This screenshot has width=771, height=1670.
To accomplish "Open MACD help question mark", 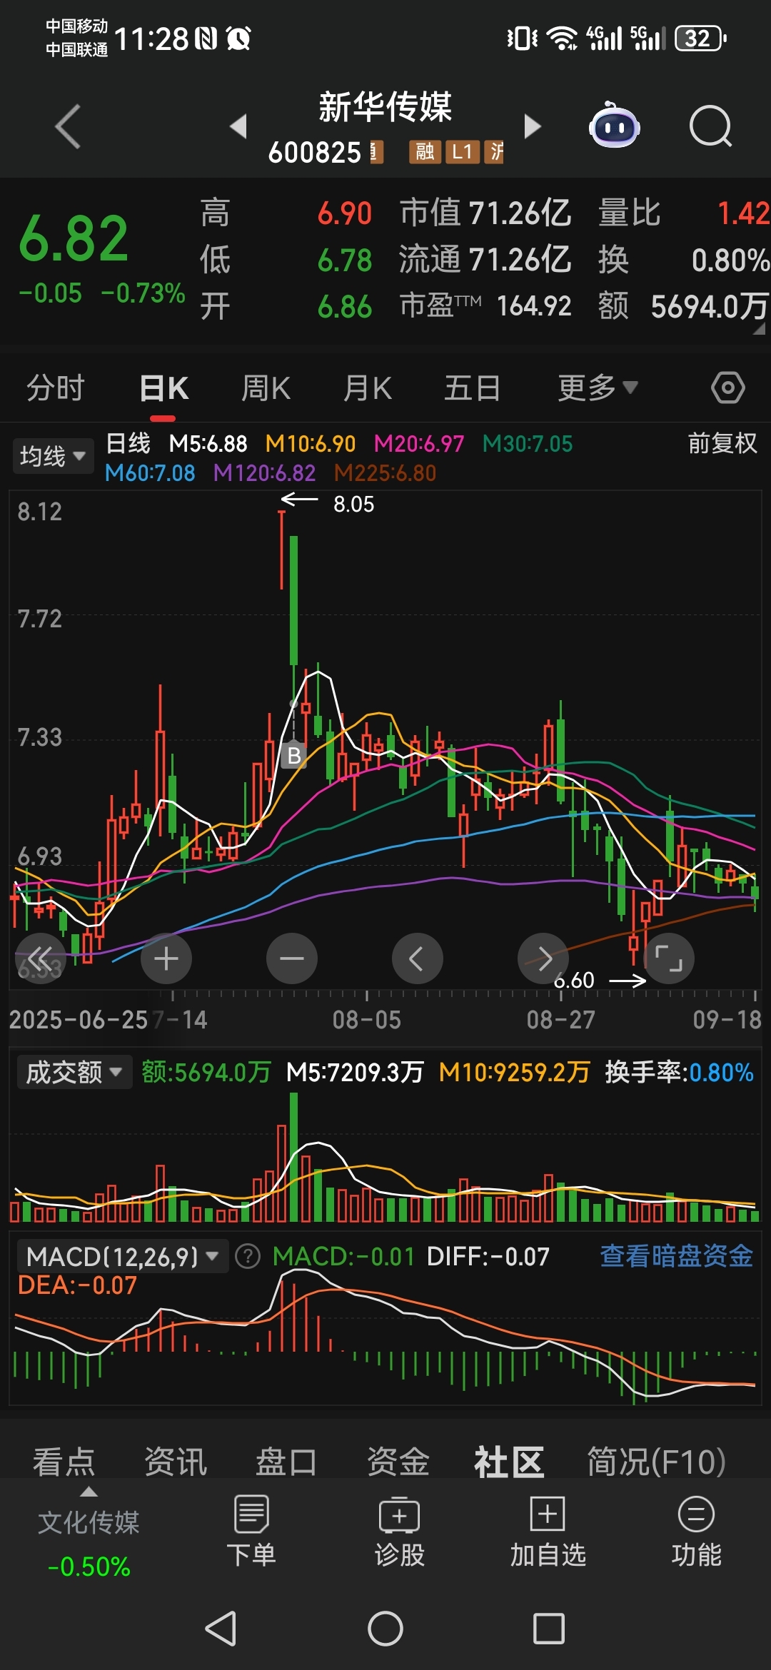I will (x=248, y=1256).
